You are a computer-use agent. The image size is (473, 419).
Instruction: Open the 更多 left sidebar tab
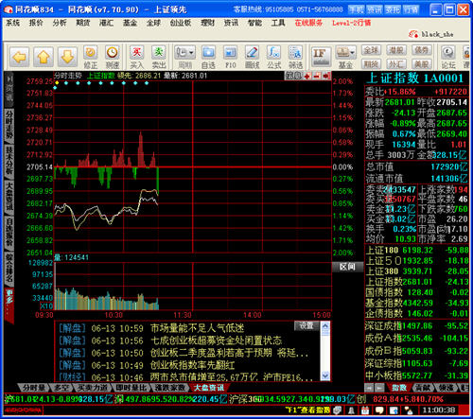click(x=9, y=306)
